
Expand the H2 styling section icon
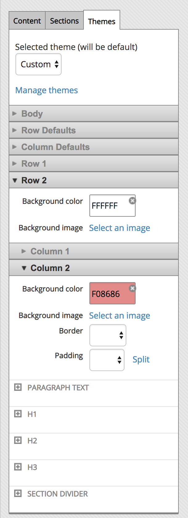[18, 441]
